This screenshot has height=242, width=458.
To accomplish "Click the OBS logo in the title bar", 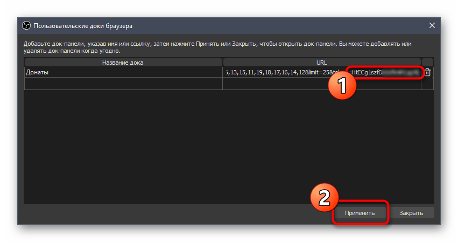I will (26, 25).
